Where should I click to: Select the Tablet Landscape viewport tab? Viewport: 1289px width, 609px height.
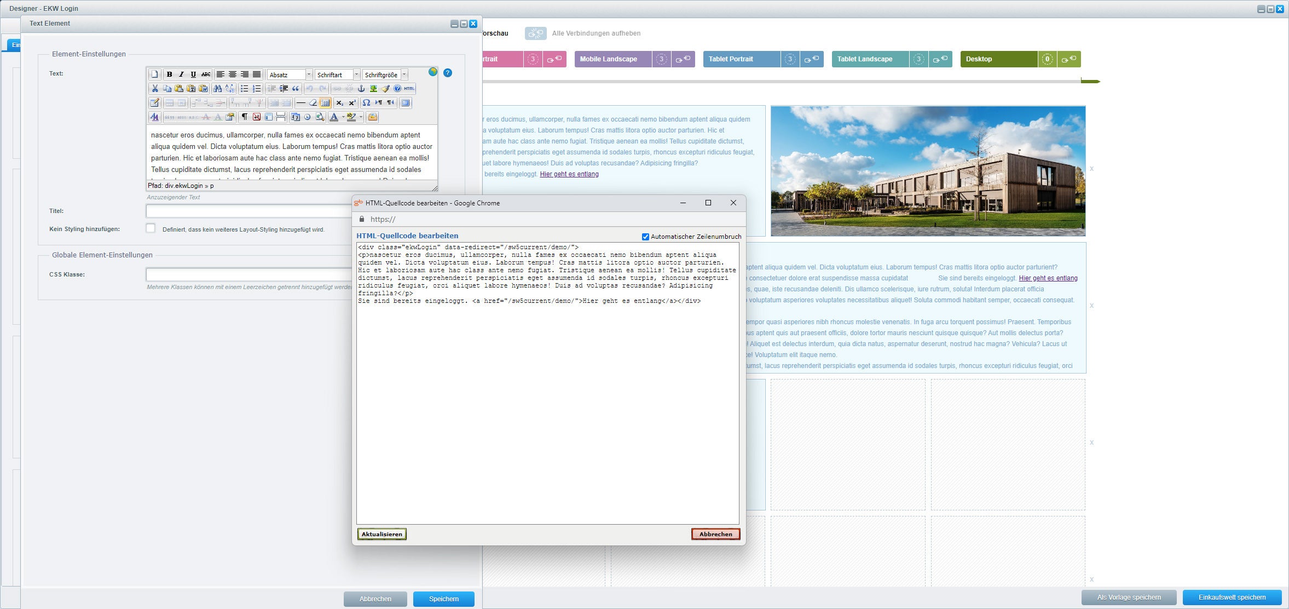tap(870, 59)
